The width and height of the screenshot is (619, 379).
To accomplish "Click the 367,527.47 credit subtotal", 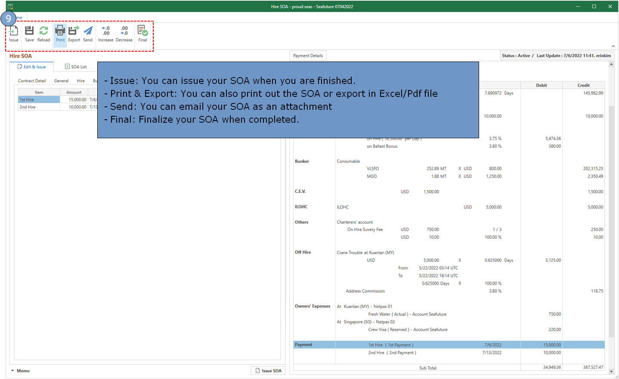I will tap(593, 368).
